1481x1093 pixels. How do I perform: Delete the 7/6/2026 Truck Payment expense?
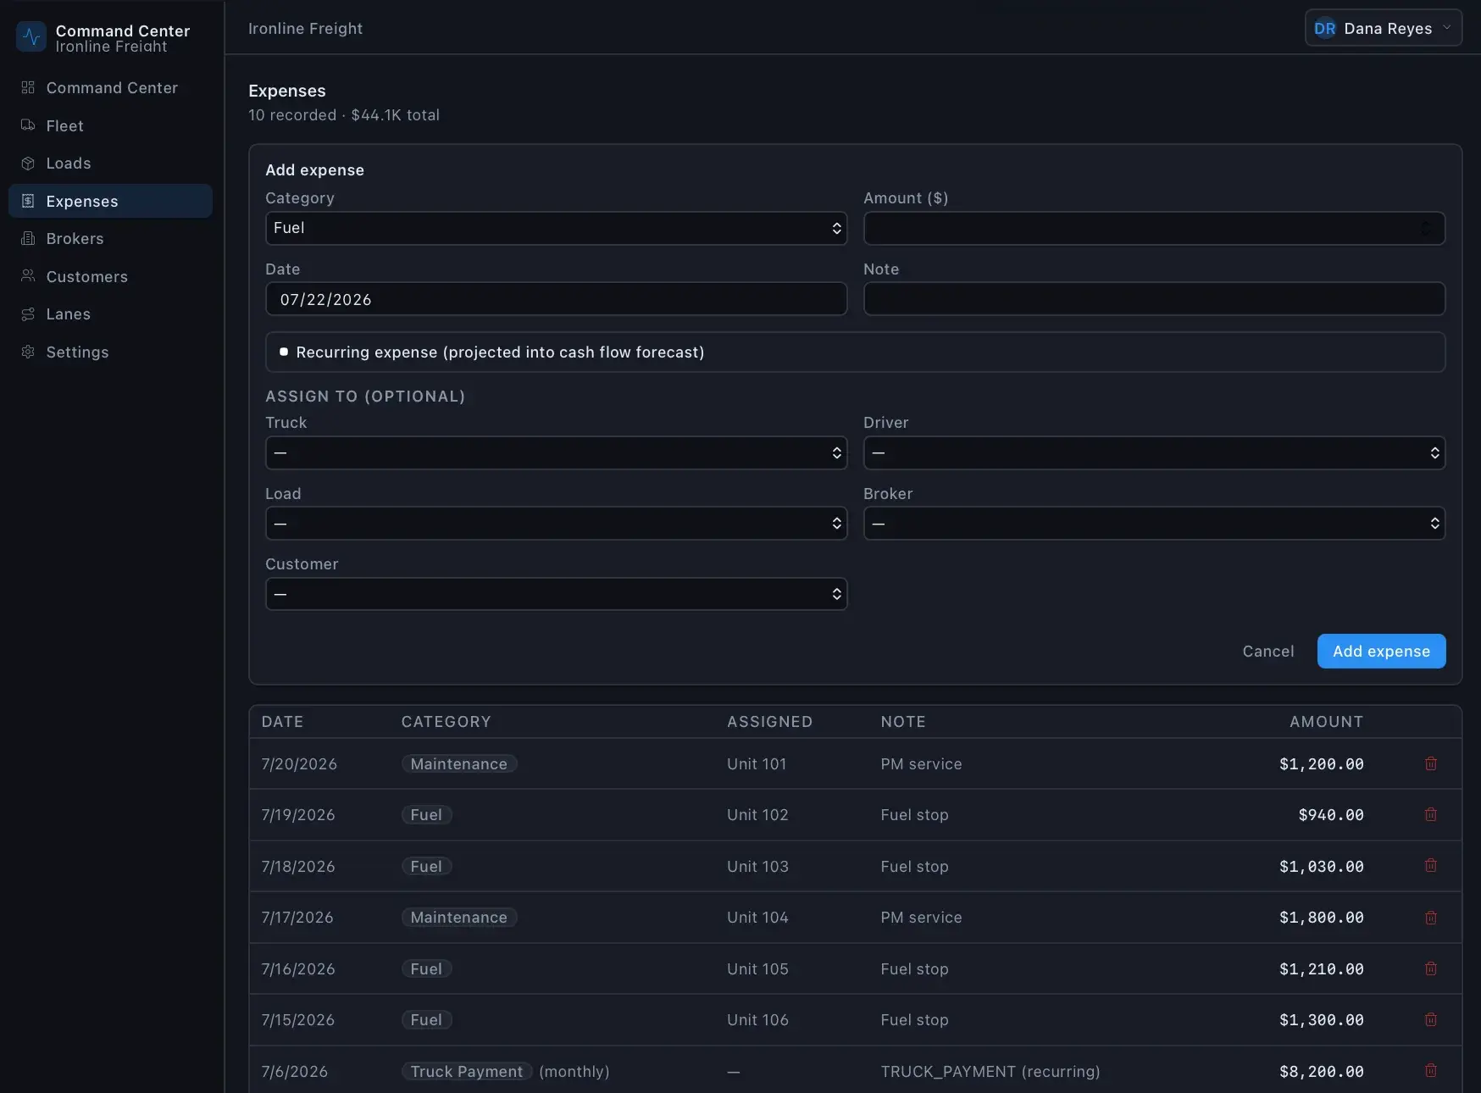[x=1431, y=1071]
